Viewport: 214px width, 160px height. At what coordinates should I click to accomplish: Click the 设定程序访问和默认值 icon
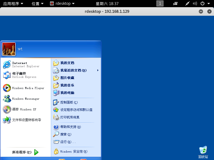pyautogui.click(x=56, y=110)
